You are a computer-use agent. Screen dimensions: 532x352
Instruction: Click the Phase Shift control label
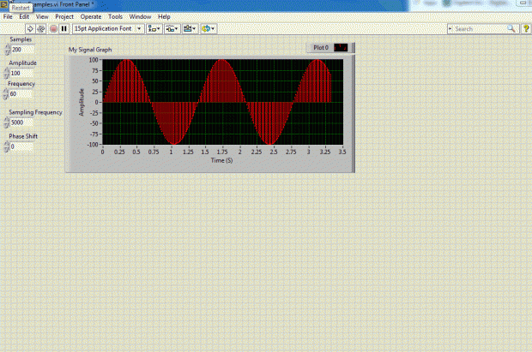23,136
